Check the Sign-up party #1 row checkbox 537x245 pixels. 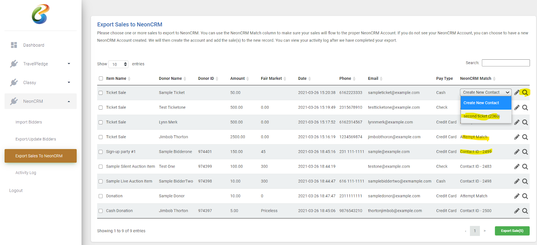click(101, 152)
